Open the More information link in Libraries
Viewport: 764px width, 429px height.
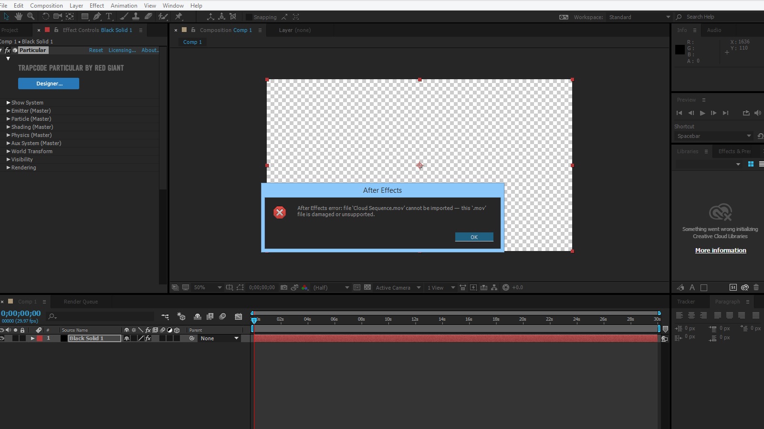pos(721,251)
